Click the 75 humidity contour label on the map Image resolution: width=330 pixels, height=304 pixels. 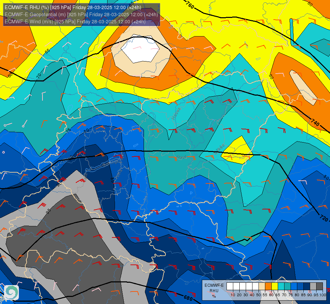(68, 131)
